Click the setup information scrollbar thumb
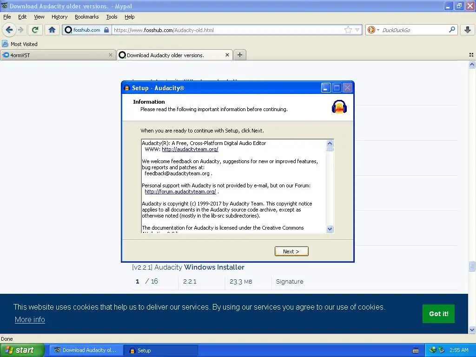Image resolution: width=476 pixels, height=357 pixels. [x=330, y=149]
